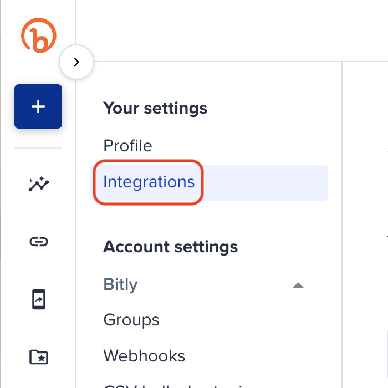The height and width of the screenshot is (388, 388).
Task: Open the Links chain icon
Action: pos(39,242)
